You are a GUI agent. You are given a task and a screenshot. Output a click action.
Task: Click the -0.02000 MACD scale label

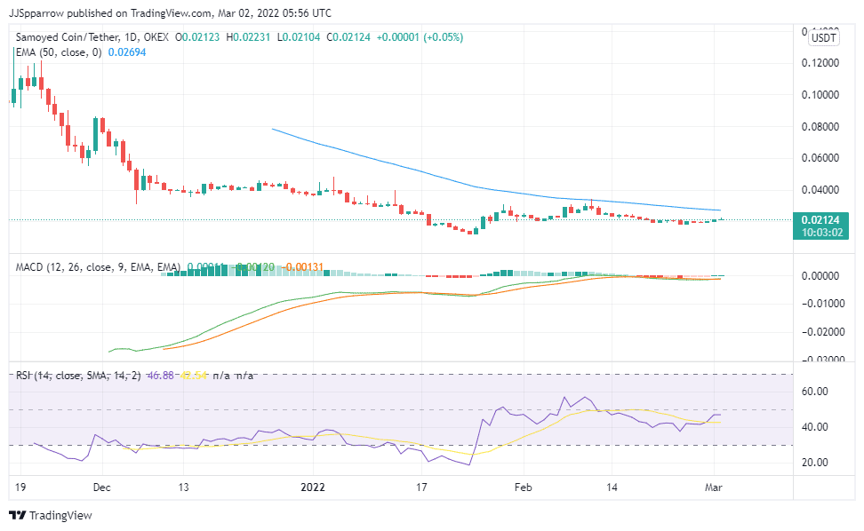click(x=823, y=332)
